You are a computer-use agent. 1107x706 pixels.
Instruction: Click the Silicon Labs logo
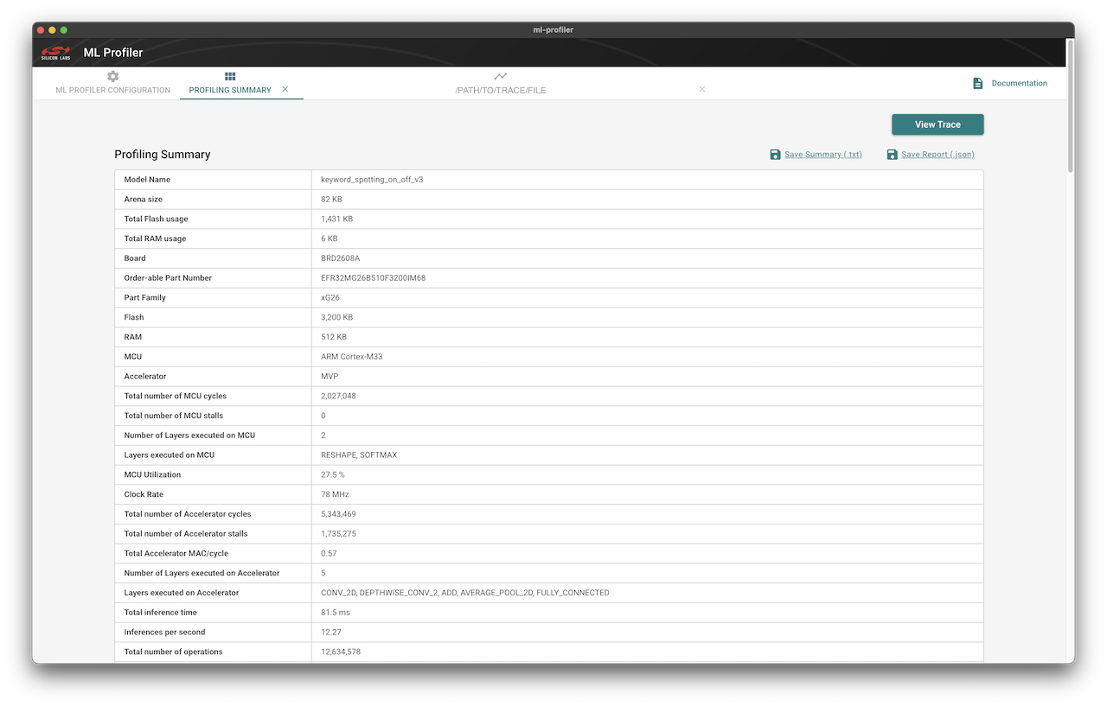pyautogui.click(x=55, y=52)
